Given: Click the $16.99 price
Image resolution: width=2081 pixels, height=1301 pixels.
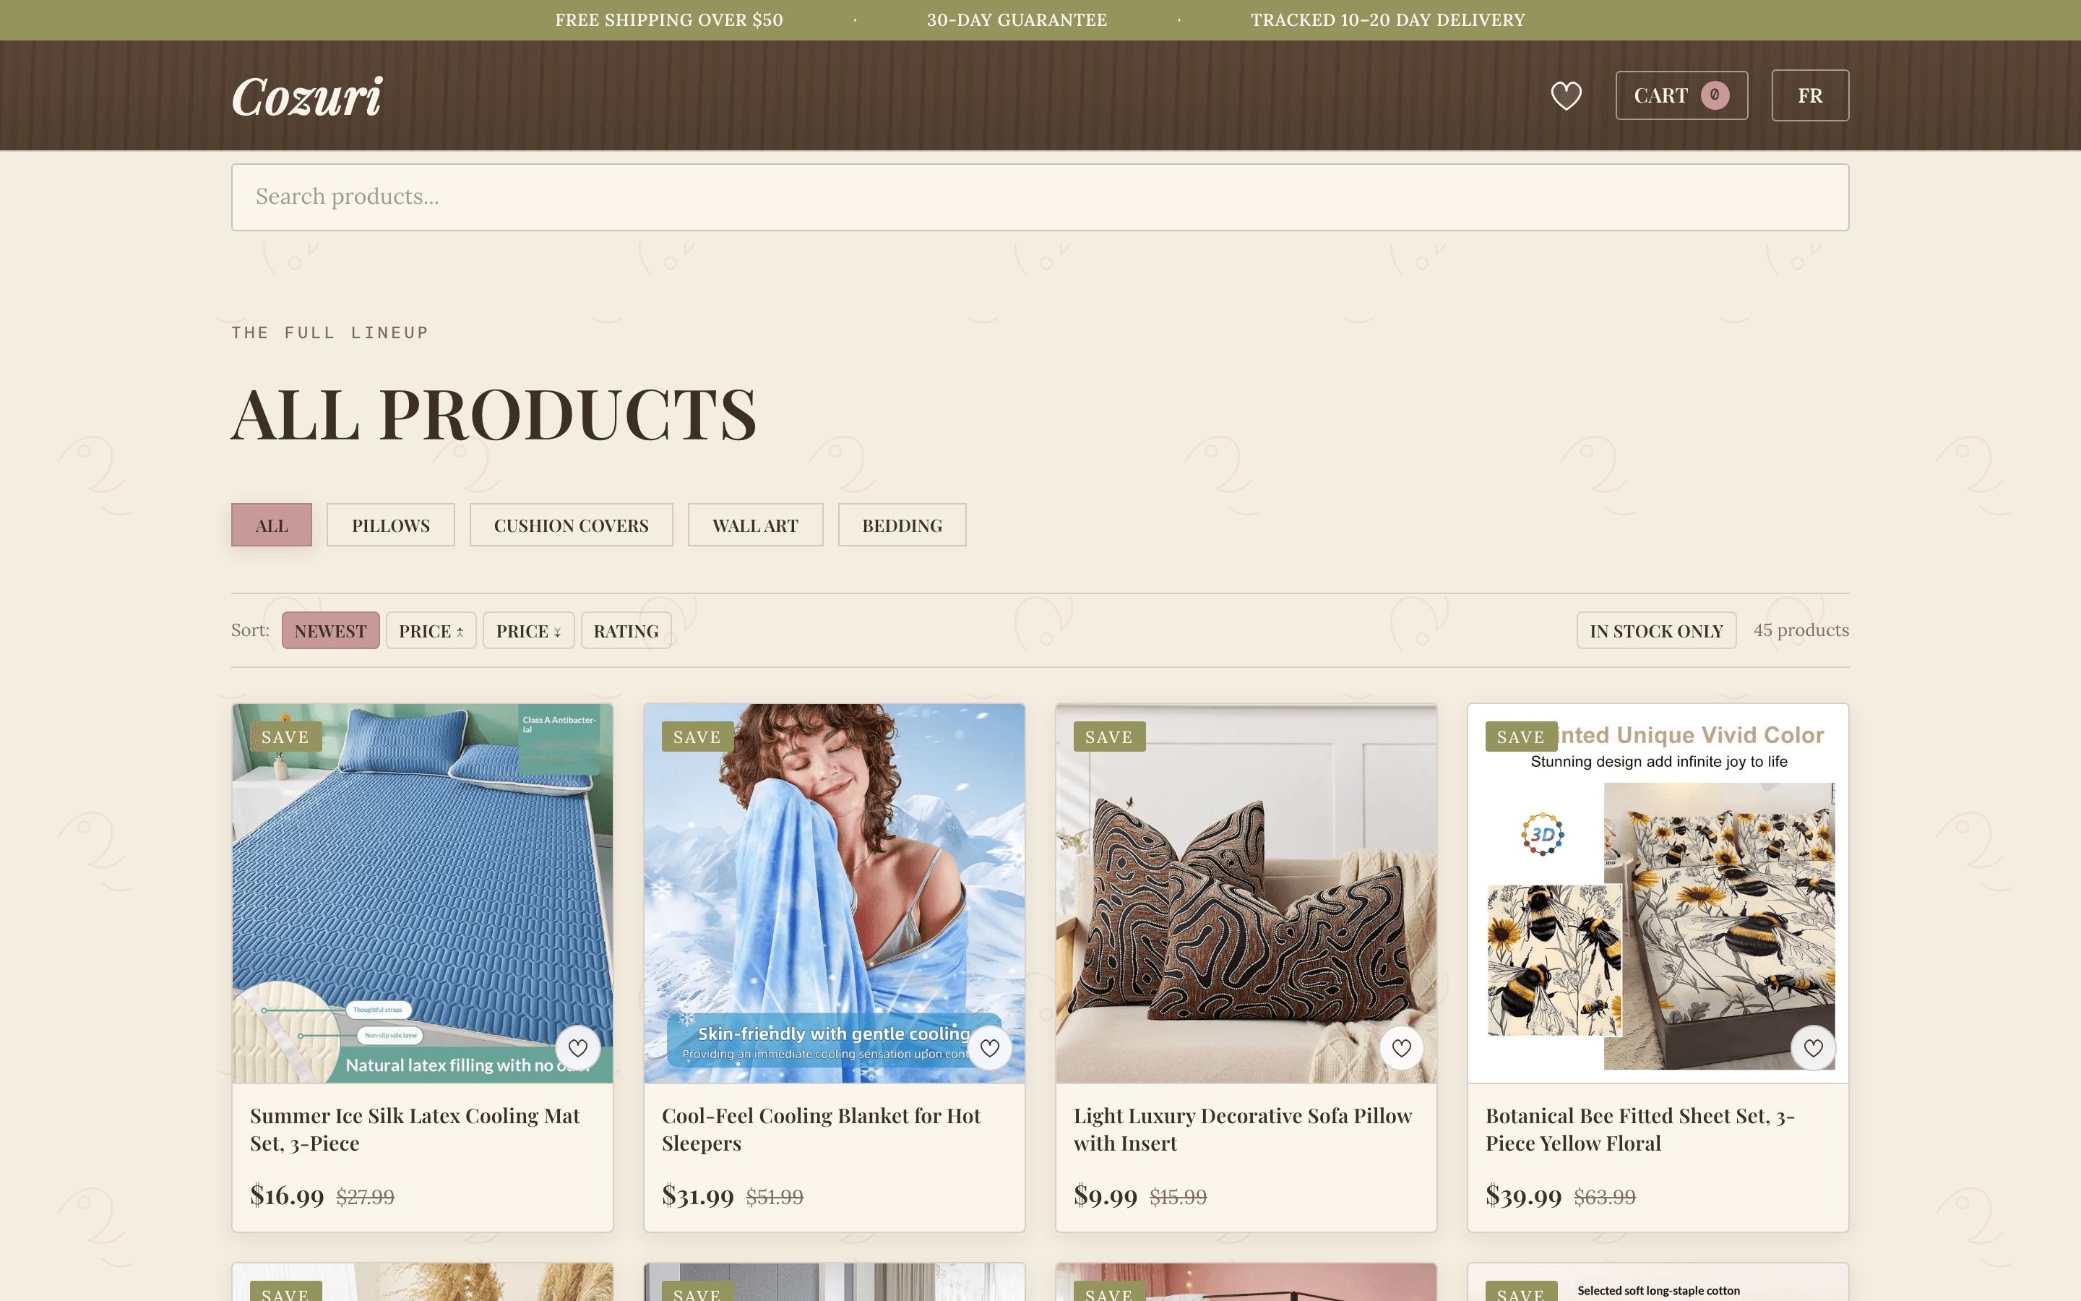Looking at the screenshot, I should [x=287, y=1195].
